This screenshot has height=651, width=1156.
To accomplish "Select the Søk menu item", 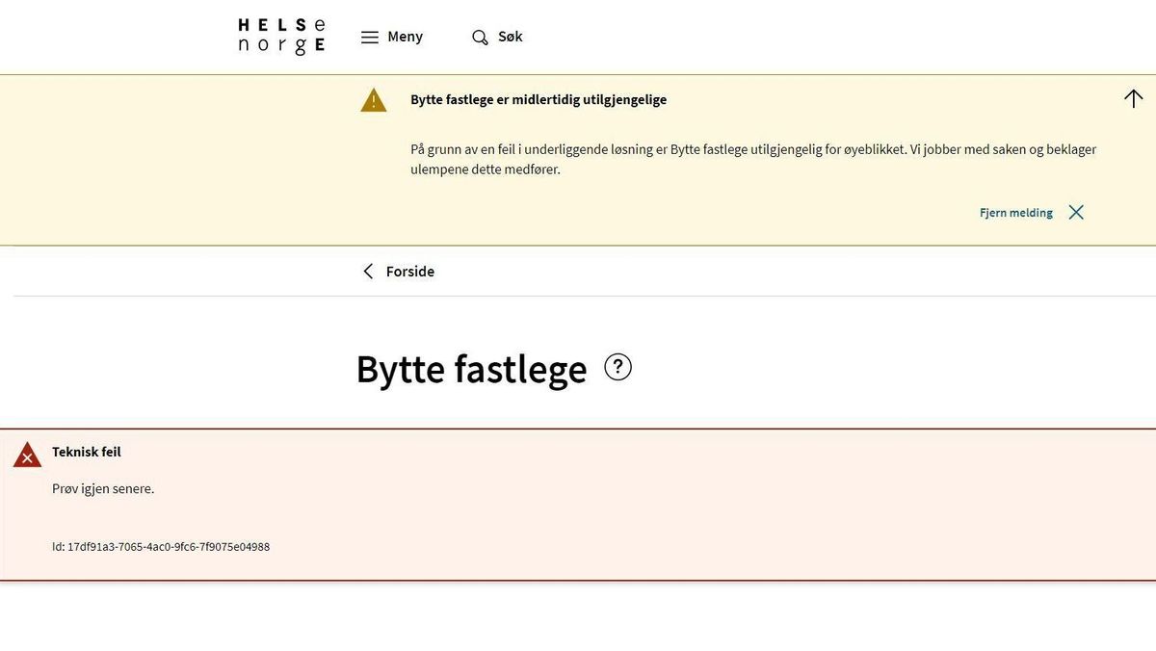I will (x=510, y=37).
